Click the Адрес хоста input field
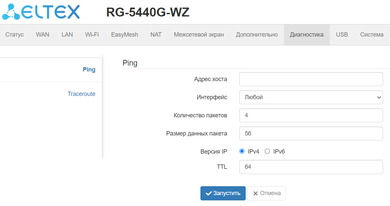Screen dimensions: 390x206 coord(311,79)
